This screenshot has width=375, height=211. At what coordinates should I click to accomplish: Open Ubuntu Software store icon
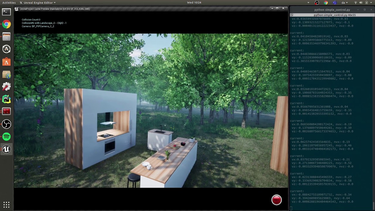(x=6, y=62)
